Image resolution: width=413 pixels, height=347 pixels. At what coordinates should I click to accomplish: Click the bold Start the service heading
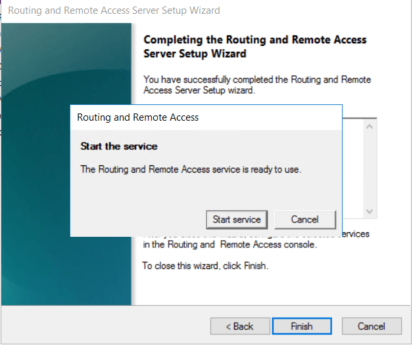pyautogui.click(x=119, y=146)
